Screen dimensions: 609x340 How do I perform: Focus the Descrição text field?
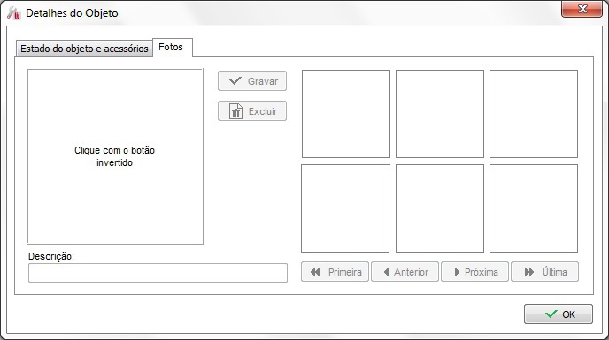point(158,273)
